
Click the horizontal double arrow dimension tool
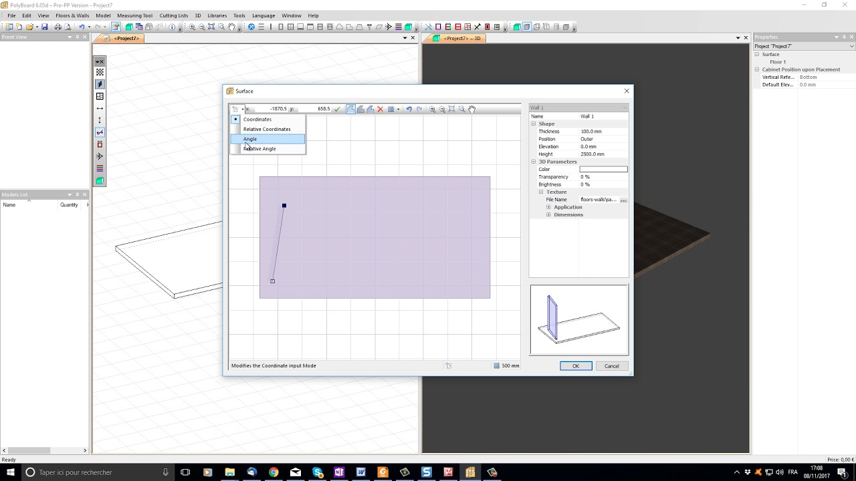(x=100, y=108)
